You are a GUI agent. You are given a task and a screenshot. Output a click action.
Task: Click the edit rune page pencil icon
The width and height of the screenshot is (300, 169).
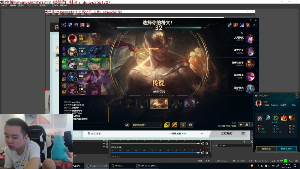click(x=127, y=125)
